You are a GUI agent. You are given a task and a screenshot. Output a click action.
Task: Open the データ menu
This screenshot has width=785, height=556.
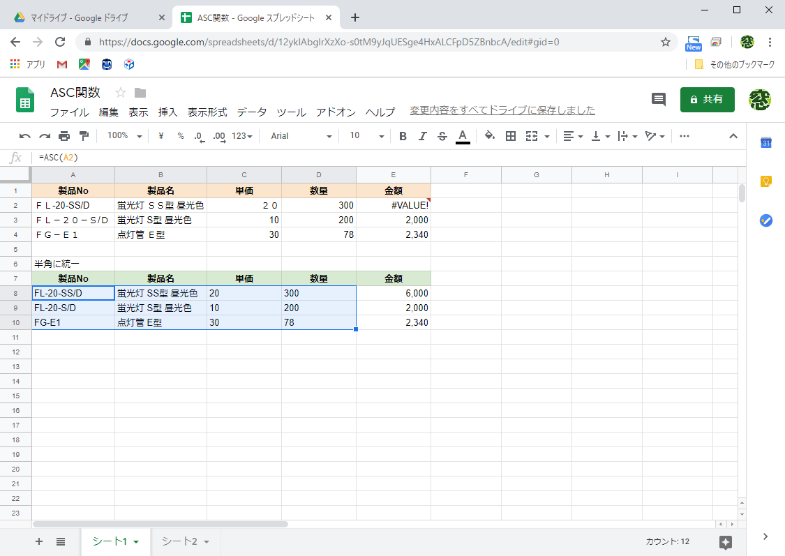coord(252,112)
